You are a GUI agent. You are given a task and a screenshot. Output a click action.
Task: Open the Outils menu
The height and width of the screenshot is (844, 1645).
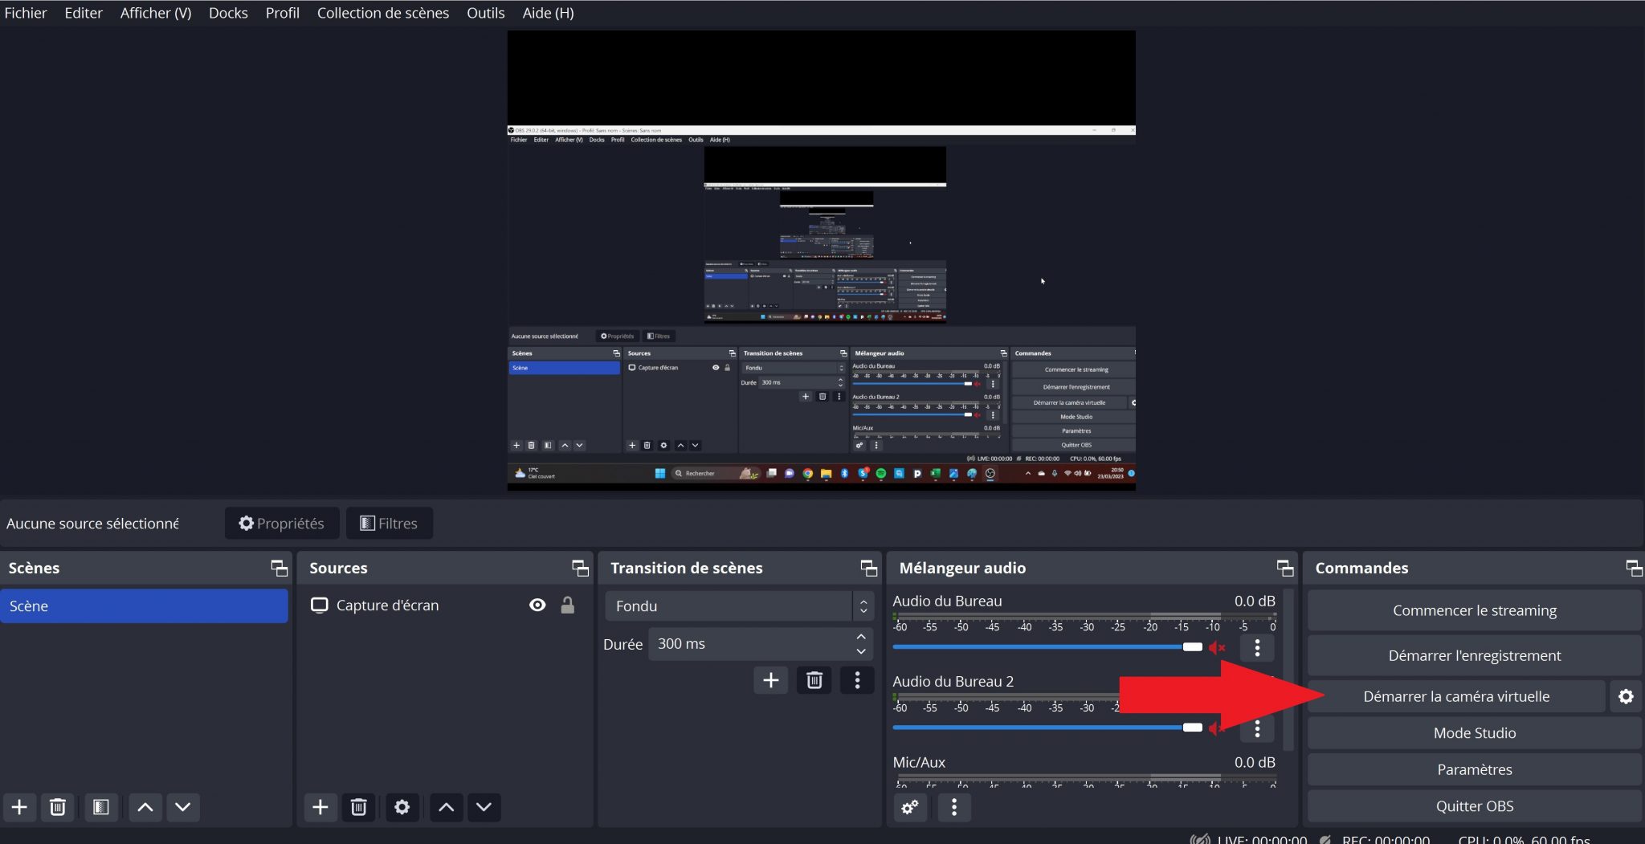(484, 12)
